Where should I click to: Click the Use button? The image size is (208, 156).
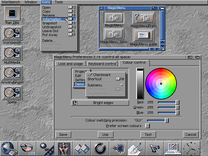point(105,135)
